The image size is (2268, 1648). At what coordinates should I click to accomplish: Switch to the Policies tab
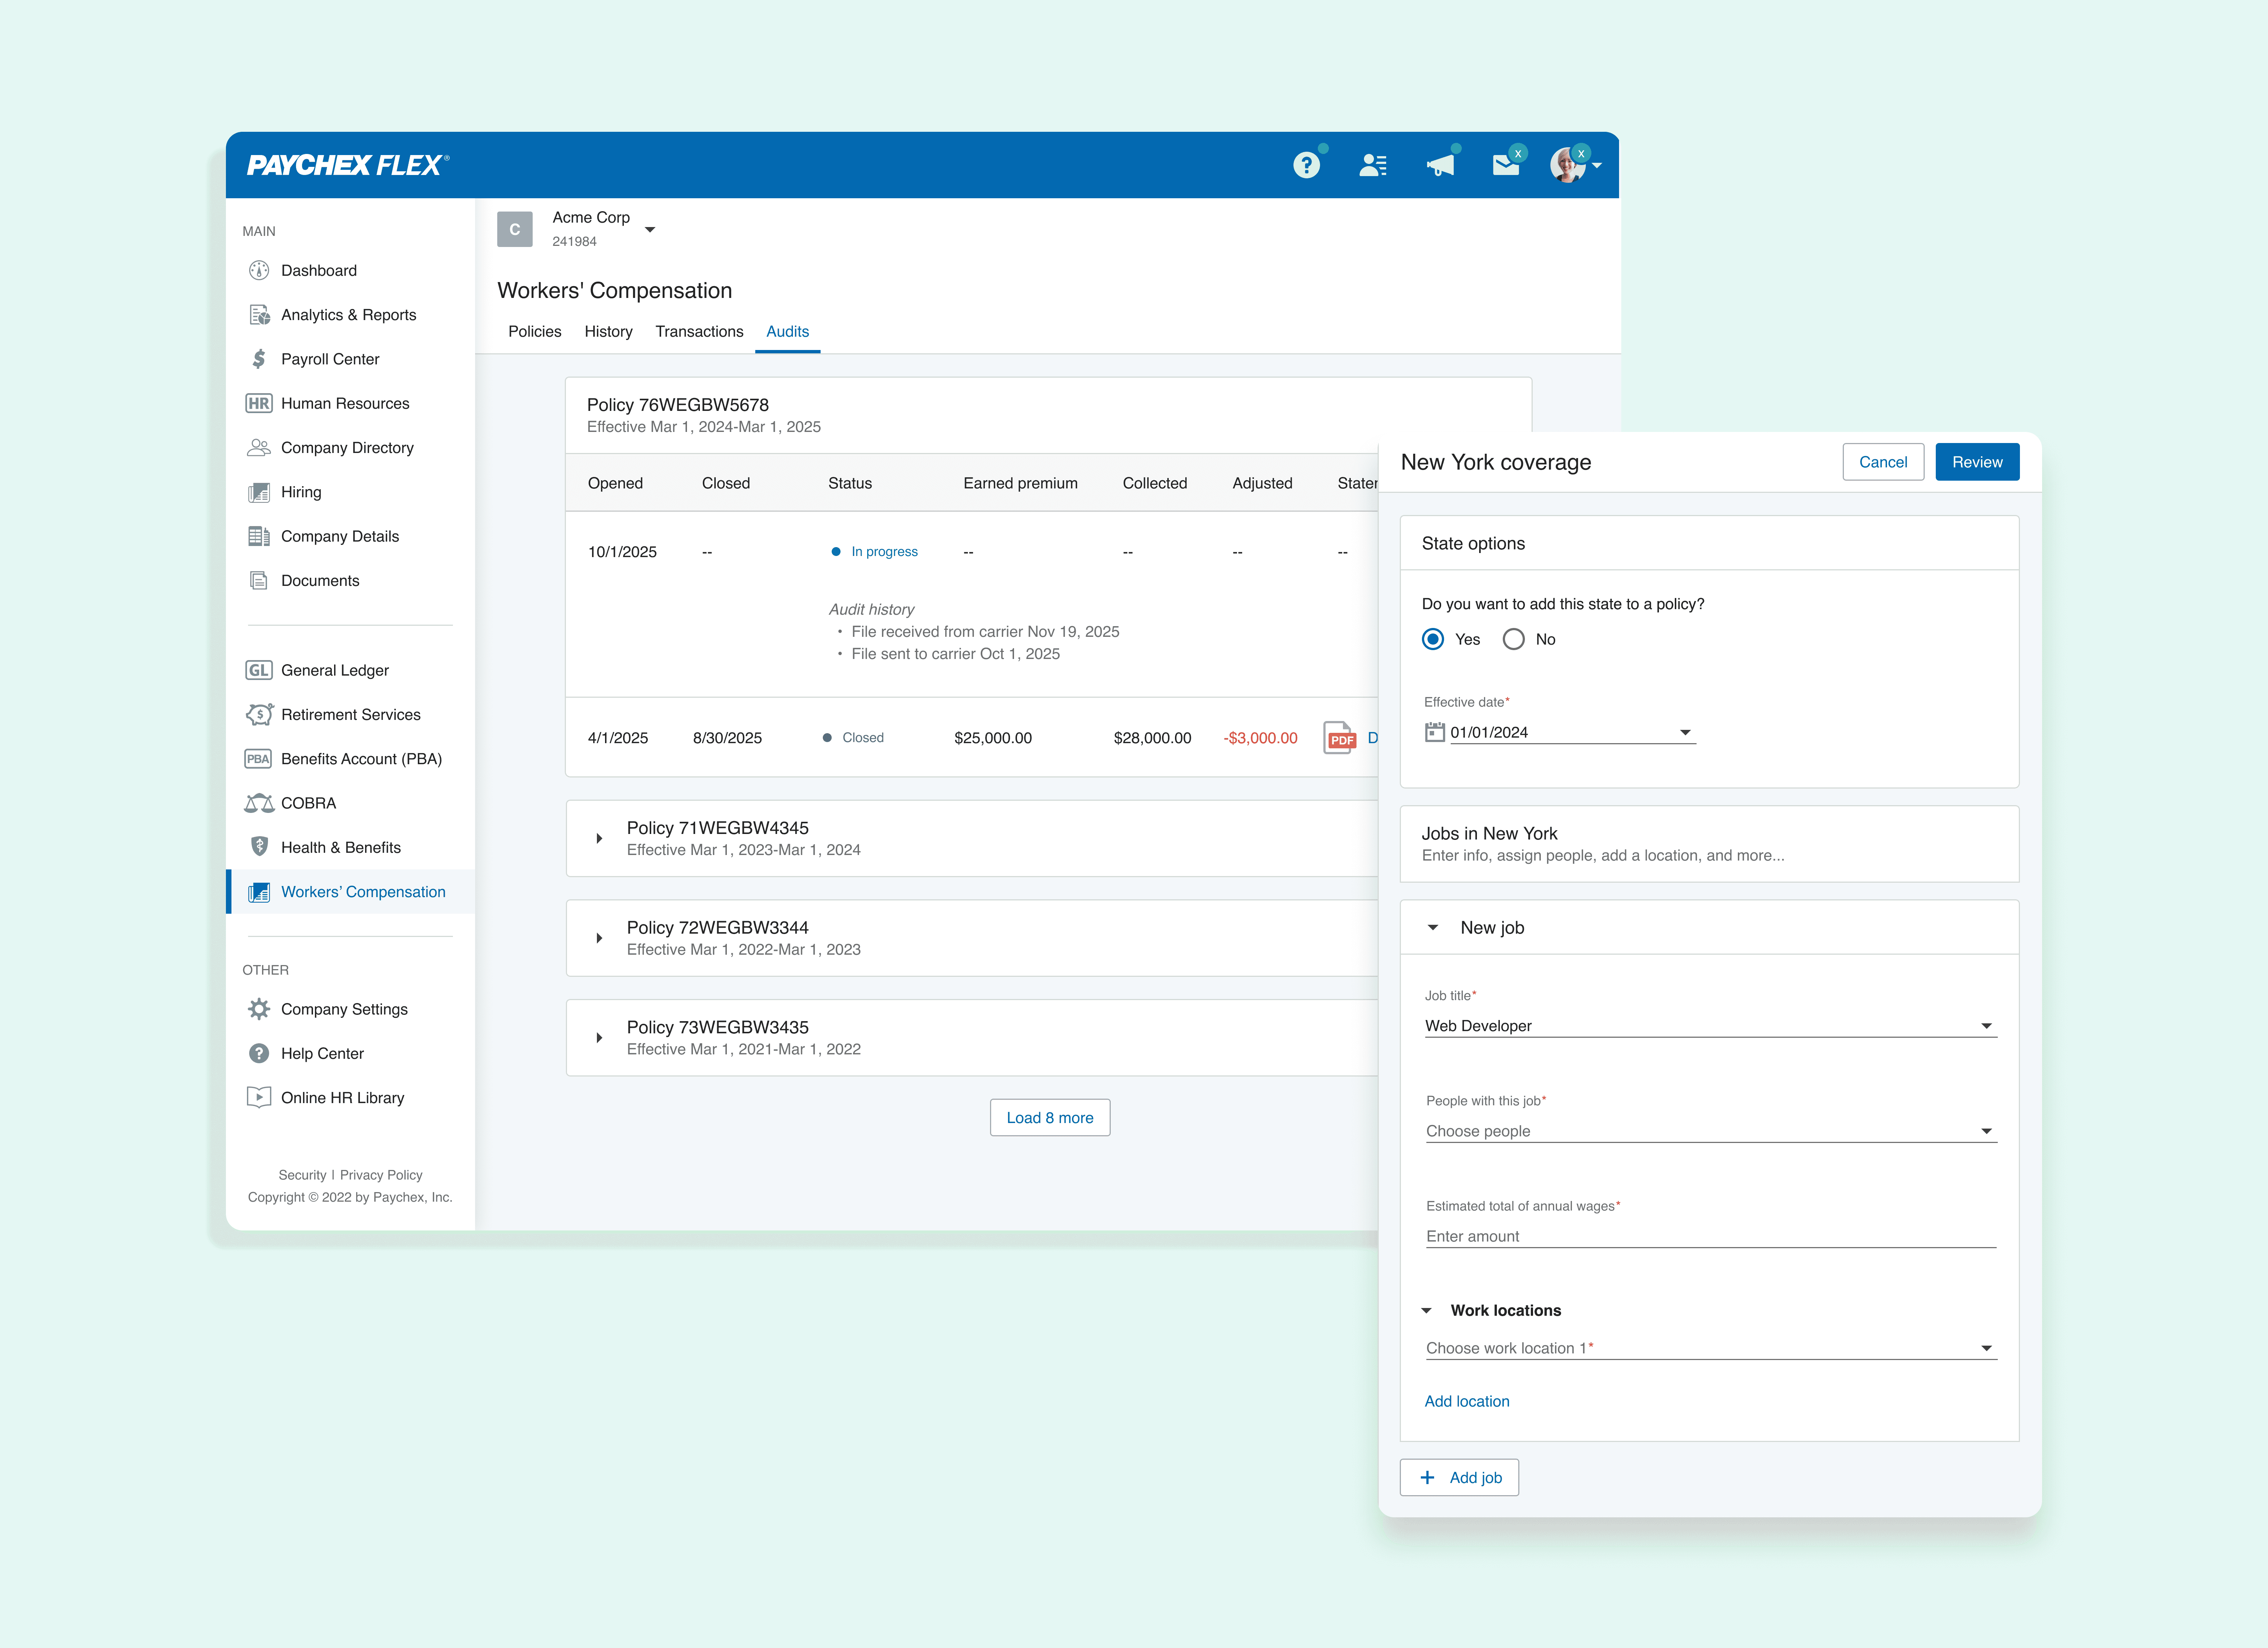(535, 331)
